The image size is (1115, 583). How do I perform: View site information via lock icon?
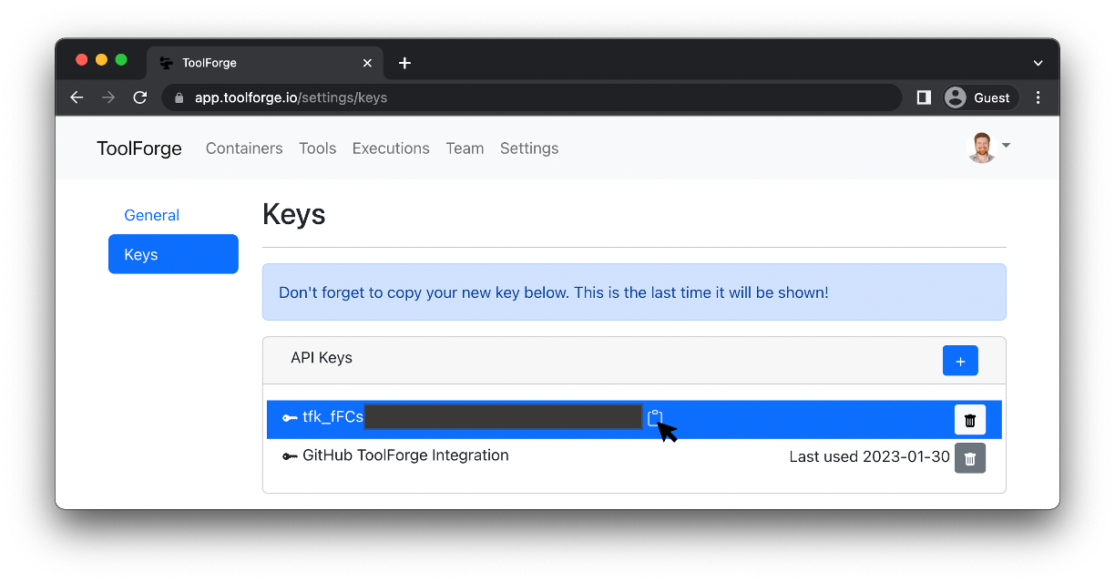click(x=179, y=97)
